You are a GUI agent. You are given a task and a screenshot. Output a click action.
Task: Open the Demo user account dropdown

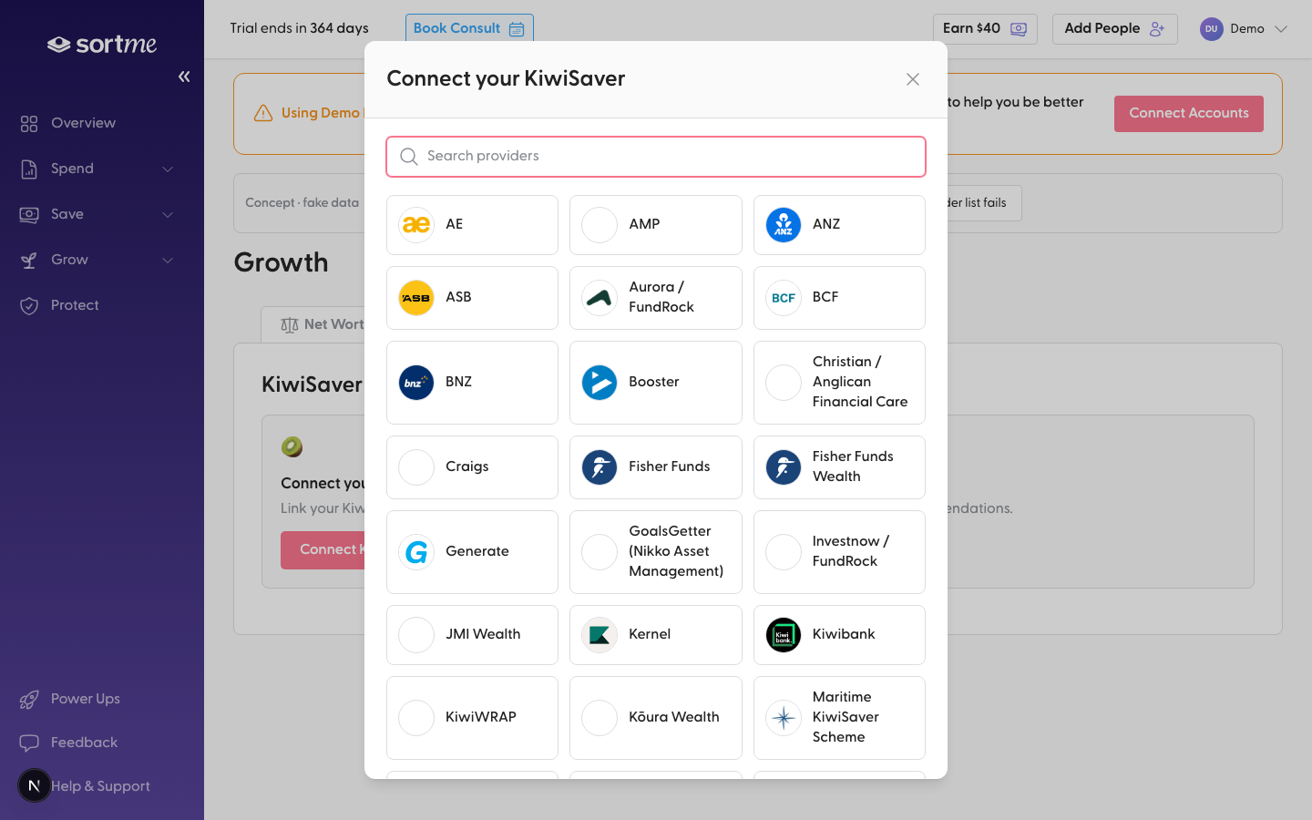pos(1244,29)
